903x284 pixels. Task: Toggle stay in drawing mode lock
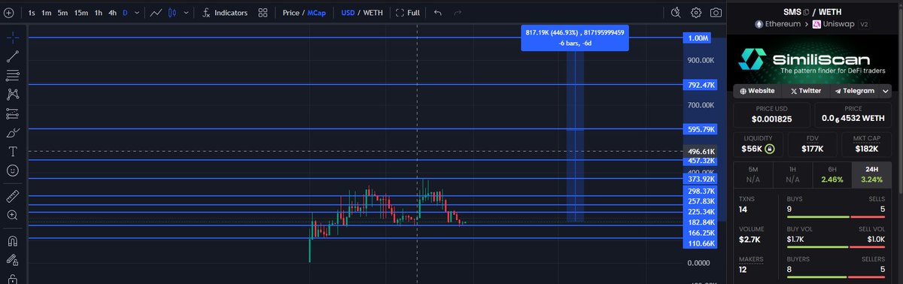pyautogui.click(x=13, y=261)
